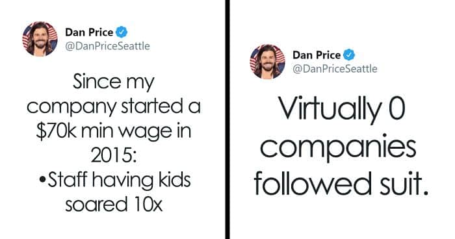Click the '$70k min wage in' line
Screen dimensions: 455x239
pyautogui.click(x=114, y=131)
